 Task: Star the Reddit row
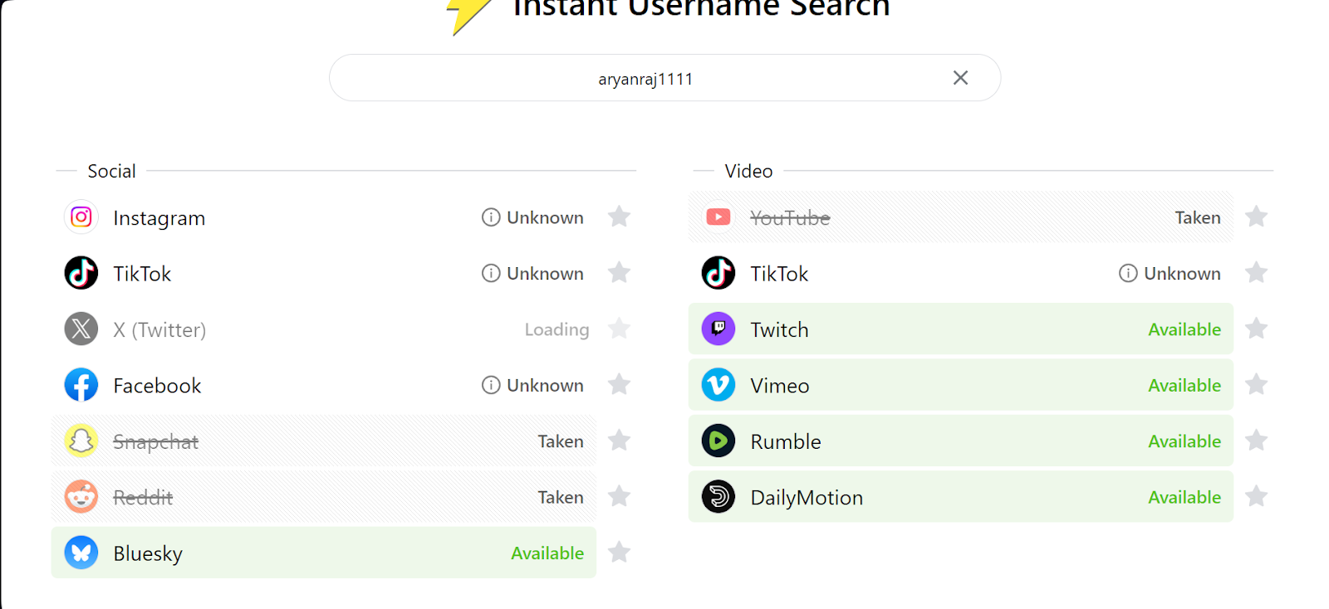click(x=619, y=497)
